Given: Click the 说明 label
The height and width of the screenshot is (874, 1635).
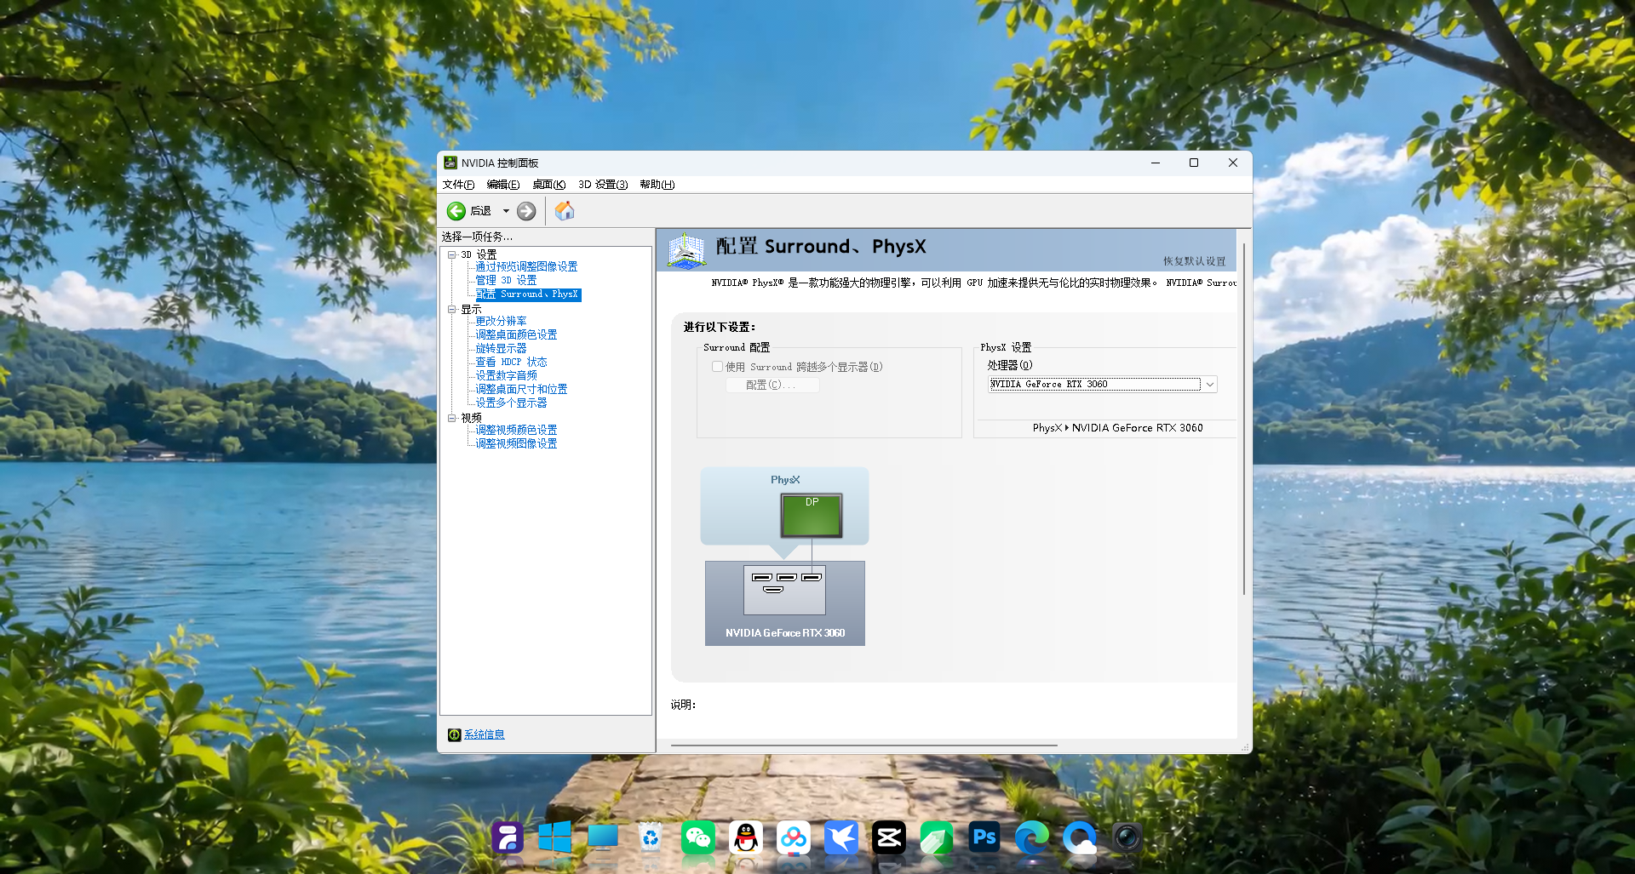Looking at the screenshot, I should (x=683, y=705).
